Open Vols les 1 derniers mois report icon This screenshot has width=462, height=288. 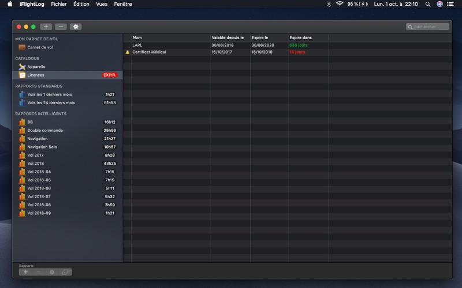(22, 94)
